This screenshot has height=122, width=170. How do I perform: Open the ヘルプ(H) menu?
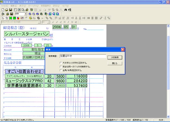tap(65, 6)
